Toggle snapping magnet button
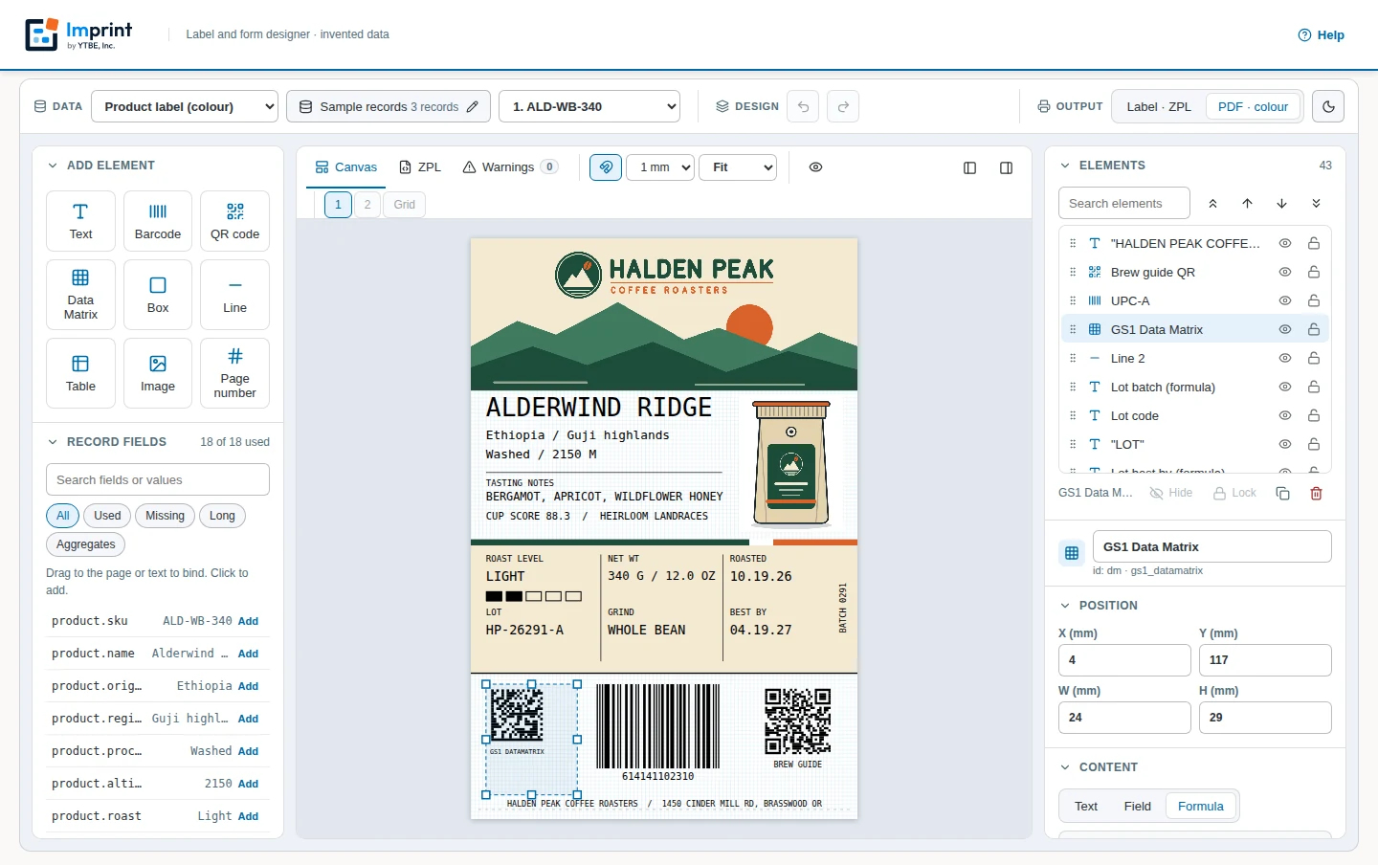The image size is (1378, 865). click(606, 167)
